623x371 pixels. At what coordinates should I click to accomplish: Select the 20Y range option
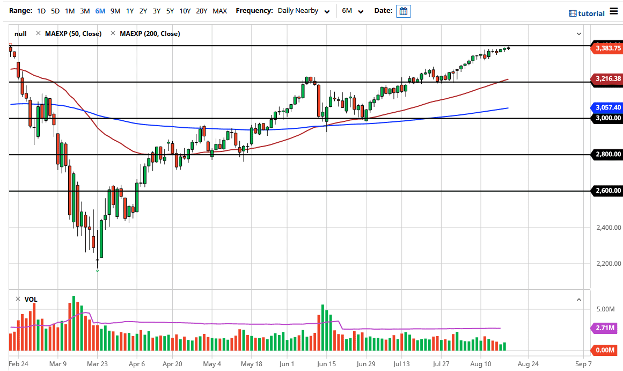point(201,11)
